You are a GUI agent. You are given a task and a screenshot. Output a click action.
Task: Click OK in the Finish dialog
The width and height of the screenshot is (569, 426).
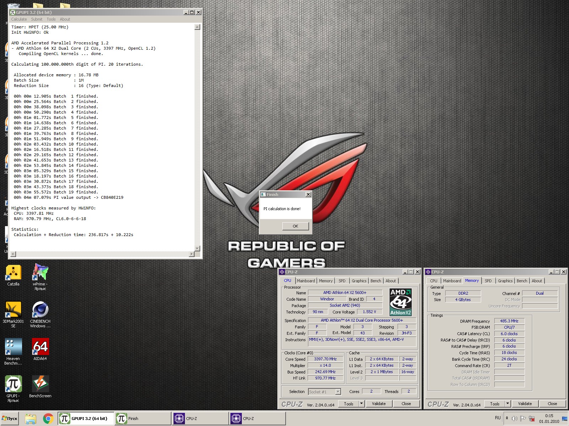pos(296,226)
